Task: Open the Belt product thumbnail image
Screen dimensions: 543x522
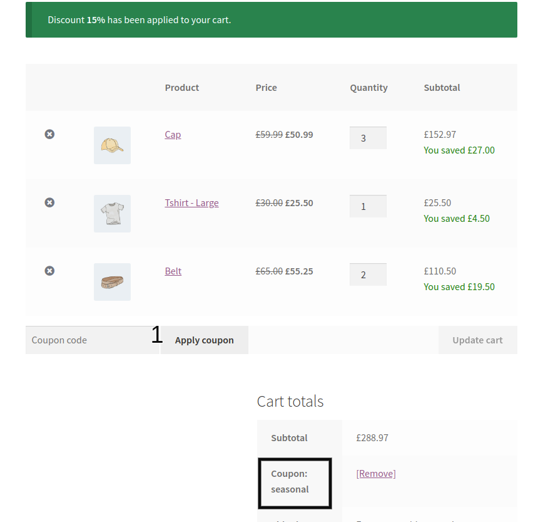Action: tap(112, 282)
